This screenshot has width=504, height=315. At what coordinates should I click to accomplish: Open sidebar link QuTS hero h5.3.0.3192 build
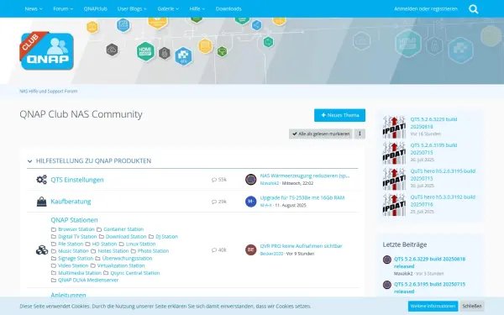(443, 201)
